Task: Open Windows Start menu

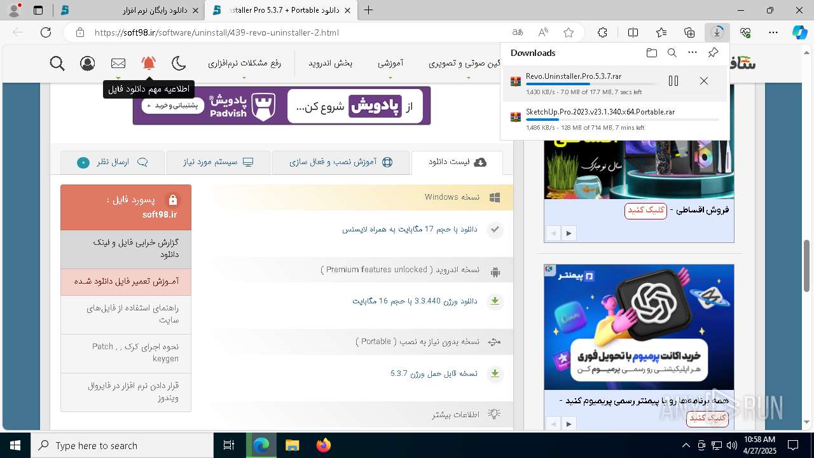Action: (x=15, y=445)
